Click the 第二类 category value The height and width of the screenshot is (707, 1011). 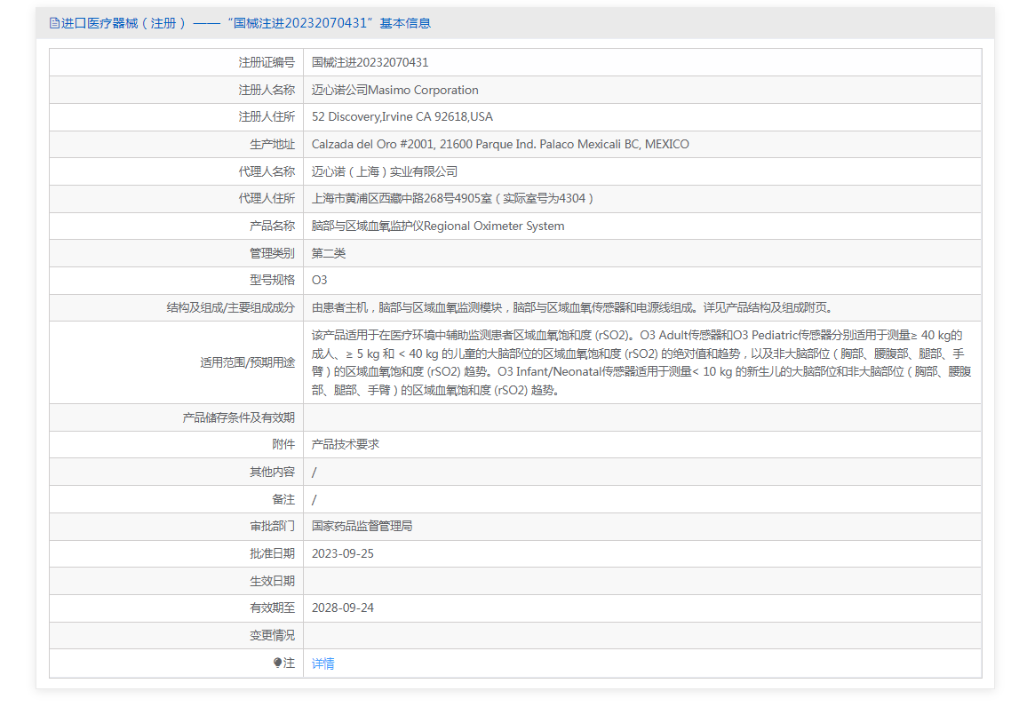coord(329,253)
